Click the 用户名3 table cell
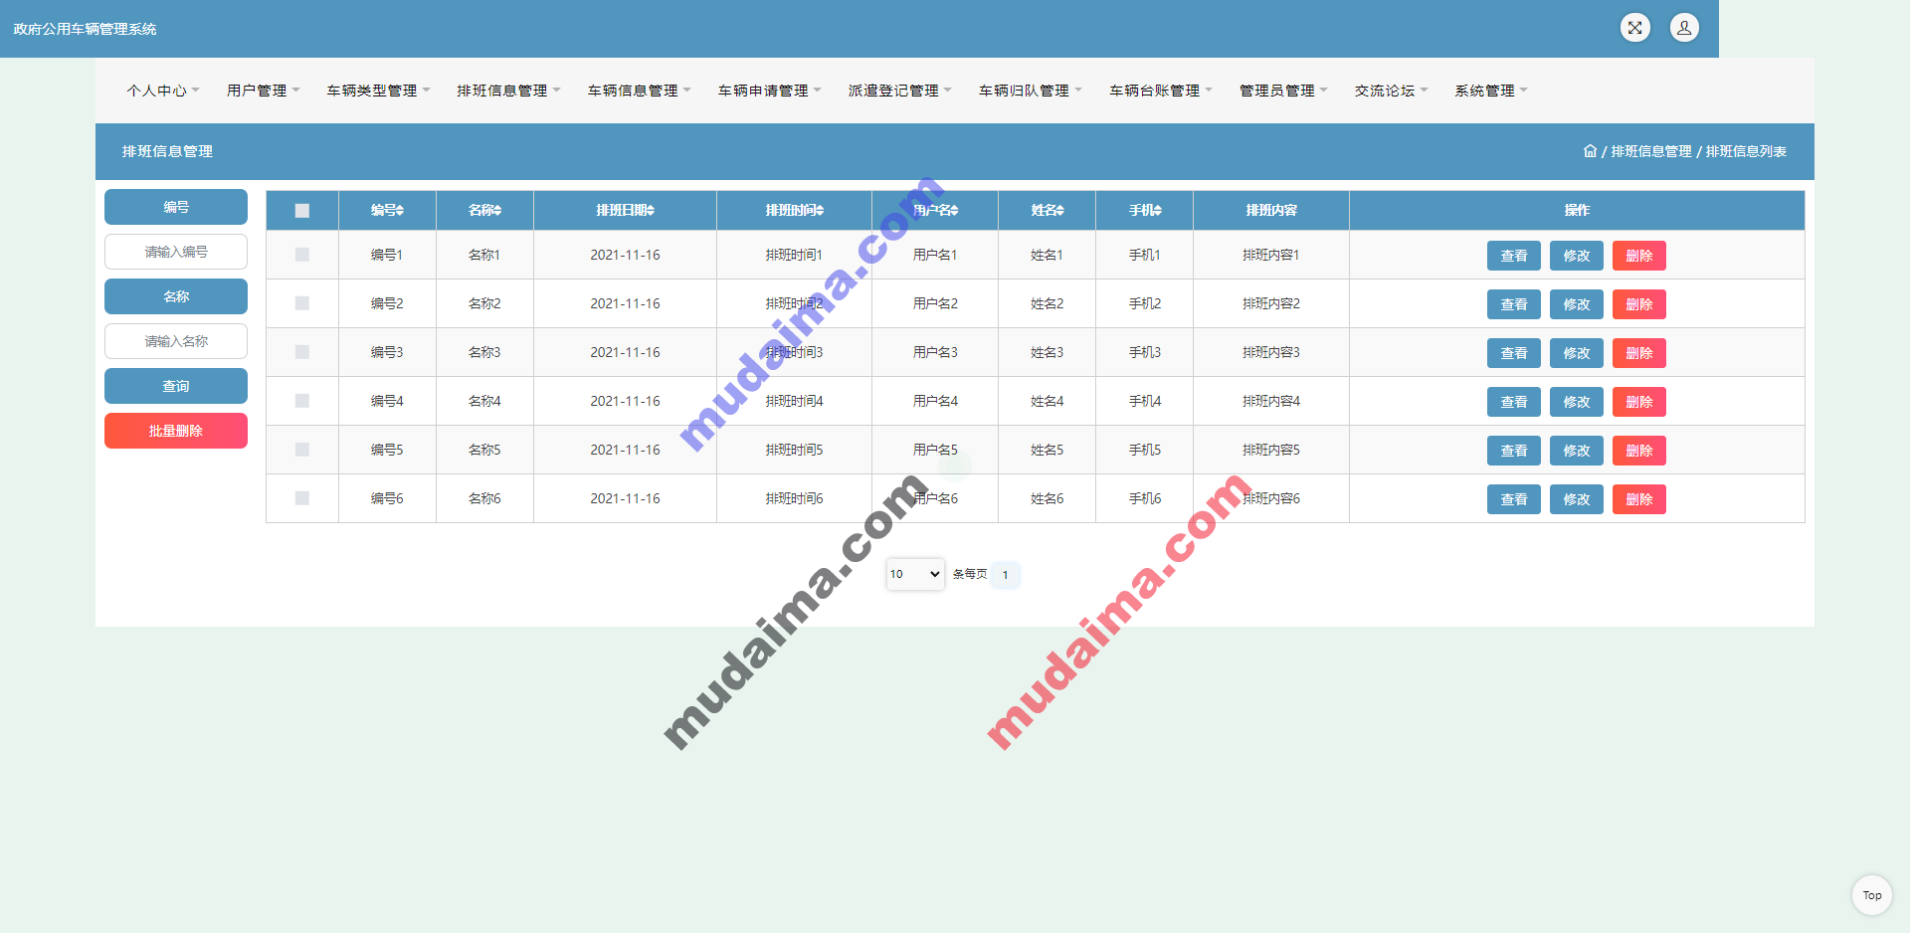This screenshot has height=933, width=1910. coord(935,352)
